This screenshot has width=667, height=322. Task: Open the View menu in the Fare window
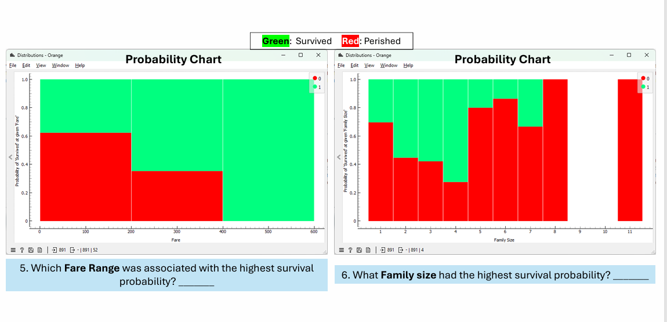(x=41, y=66)
